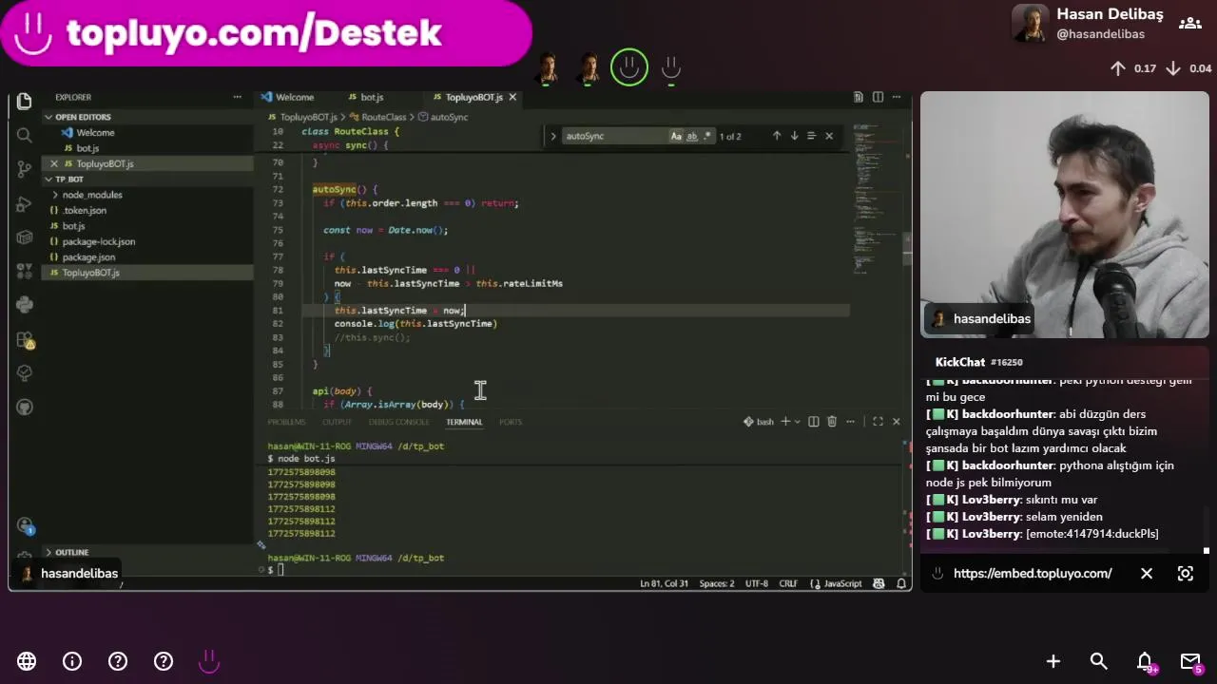Switch to the bot.js editor tab
Image resolution: width=1217 pixels, height=684 pixels.
[x=367, y=97]
